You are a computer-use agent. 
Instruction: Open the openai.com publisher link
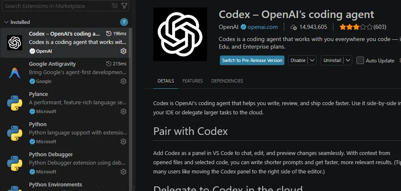[263, 27]
